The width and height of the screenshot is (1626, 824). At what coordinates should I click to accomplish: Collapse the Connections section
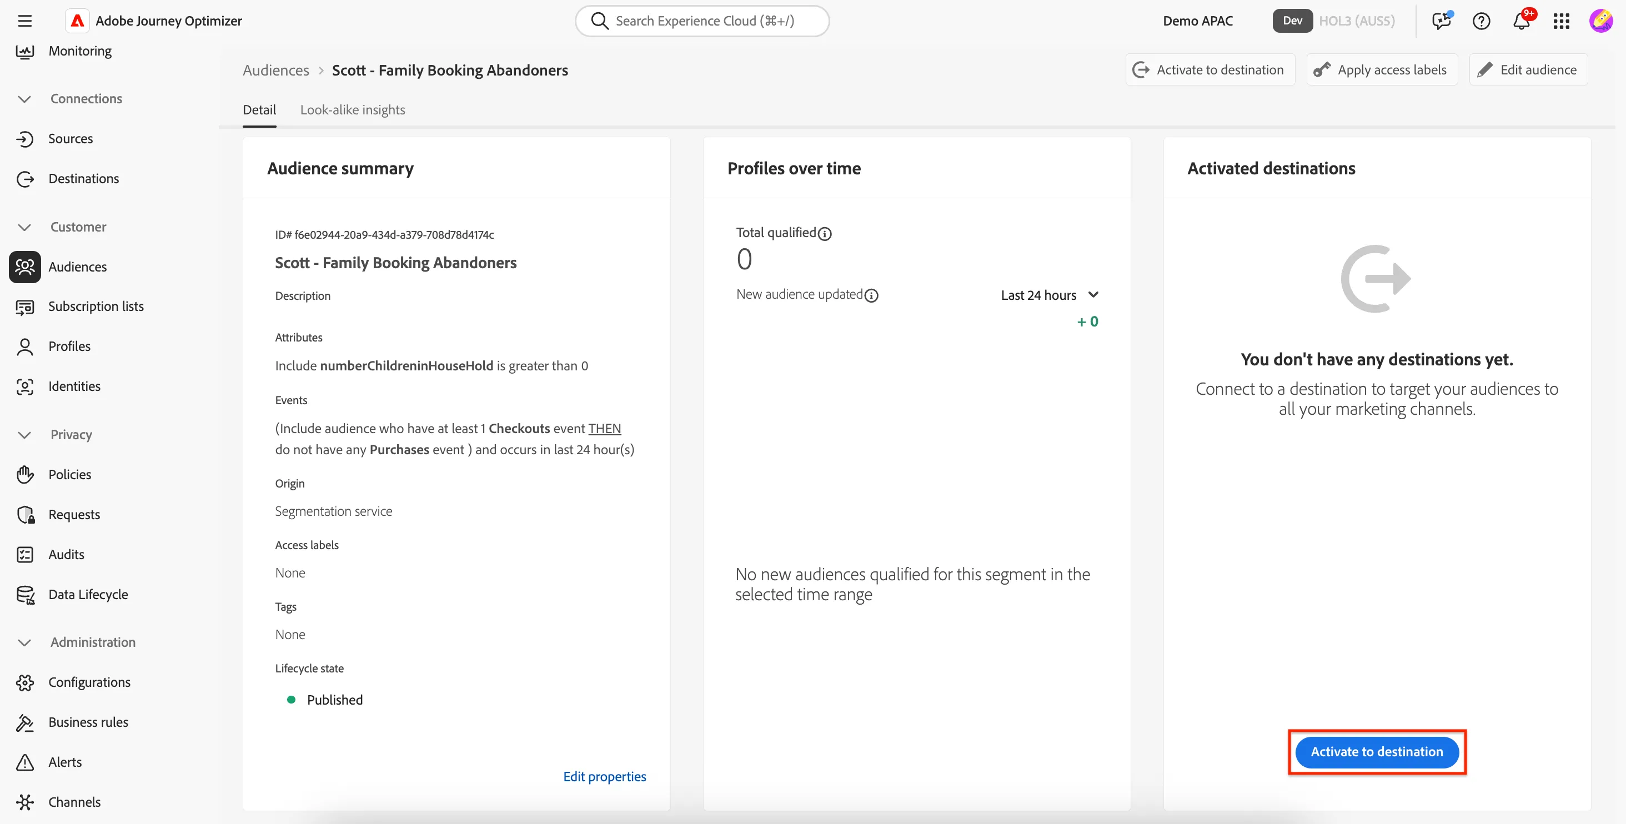[24, 99]
